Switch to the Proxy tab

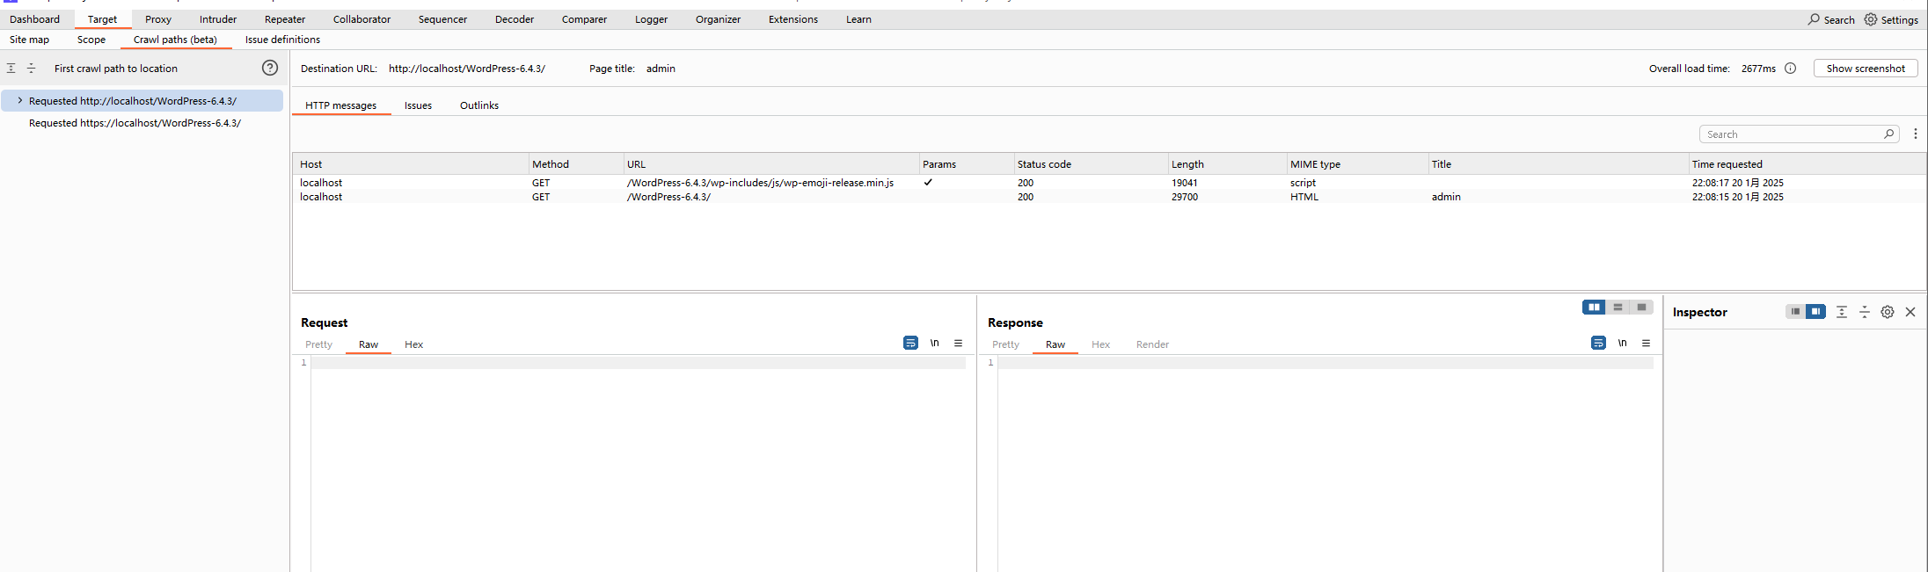158,19
